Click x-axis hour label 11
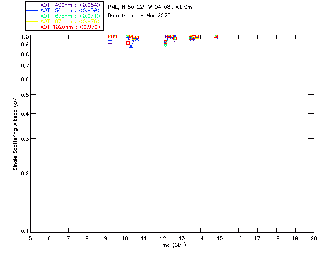Image resolution: width=323 pixels, height=258 pixels. point(144,238)
